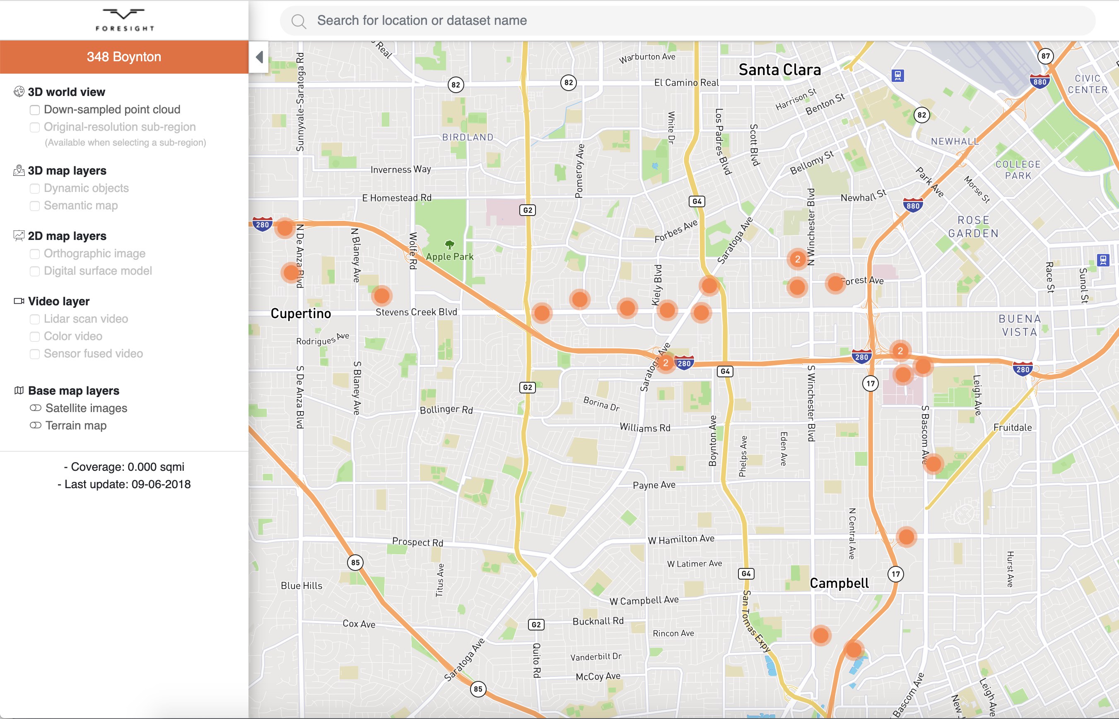
Task: Click the Video layer camera icon
Action: 19,301
